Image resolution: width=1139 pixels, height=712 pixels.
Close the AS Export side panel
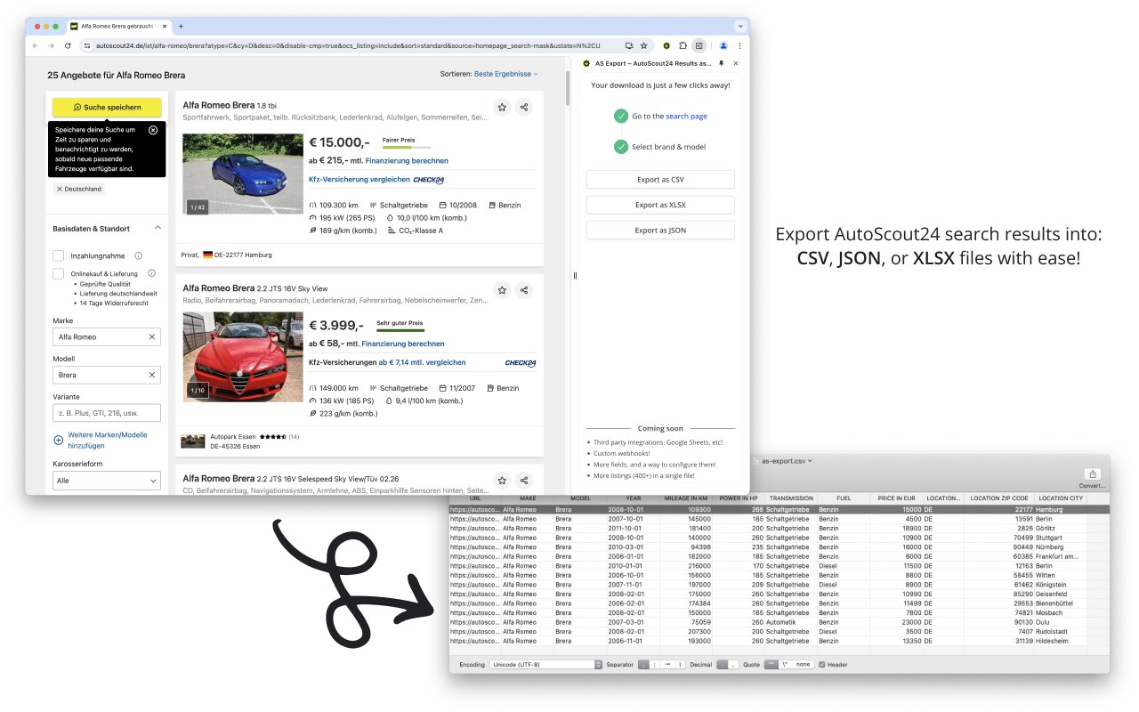[x=736, y=64]
